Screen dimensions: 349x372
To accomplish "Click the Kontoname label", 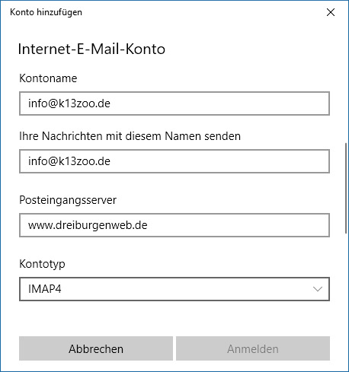I will (x=48, y=78).
